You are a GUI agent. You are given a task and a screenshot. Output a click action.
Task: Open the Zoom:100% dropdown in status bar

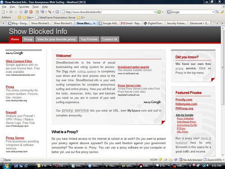coord(224,160)
